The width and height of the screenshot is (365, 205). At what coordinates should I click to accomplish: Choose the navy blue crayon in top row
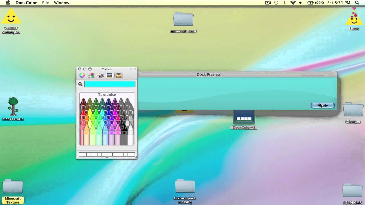click(x=108, y=102)
